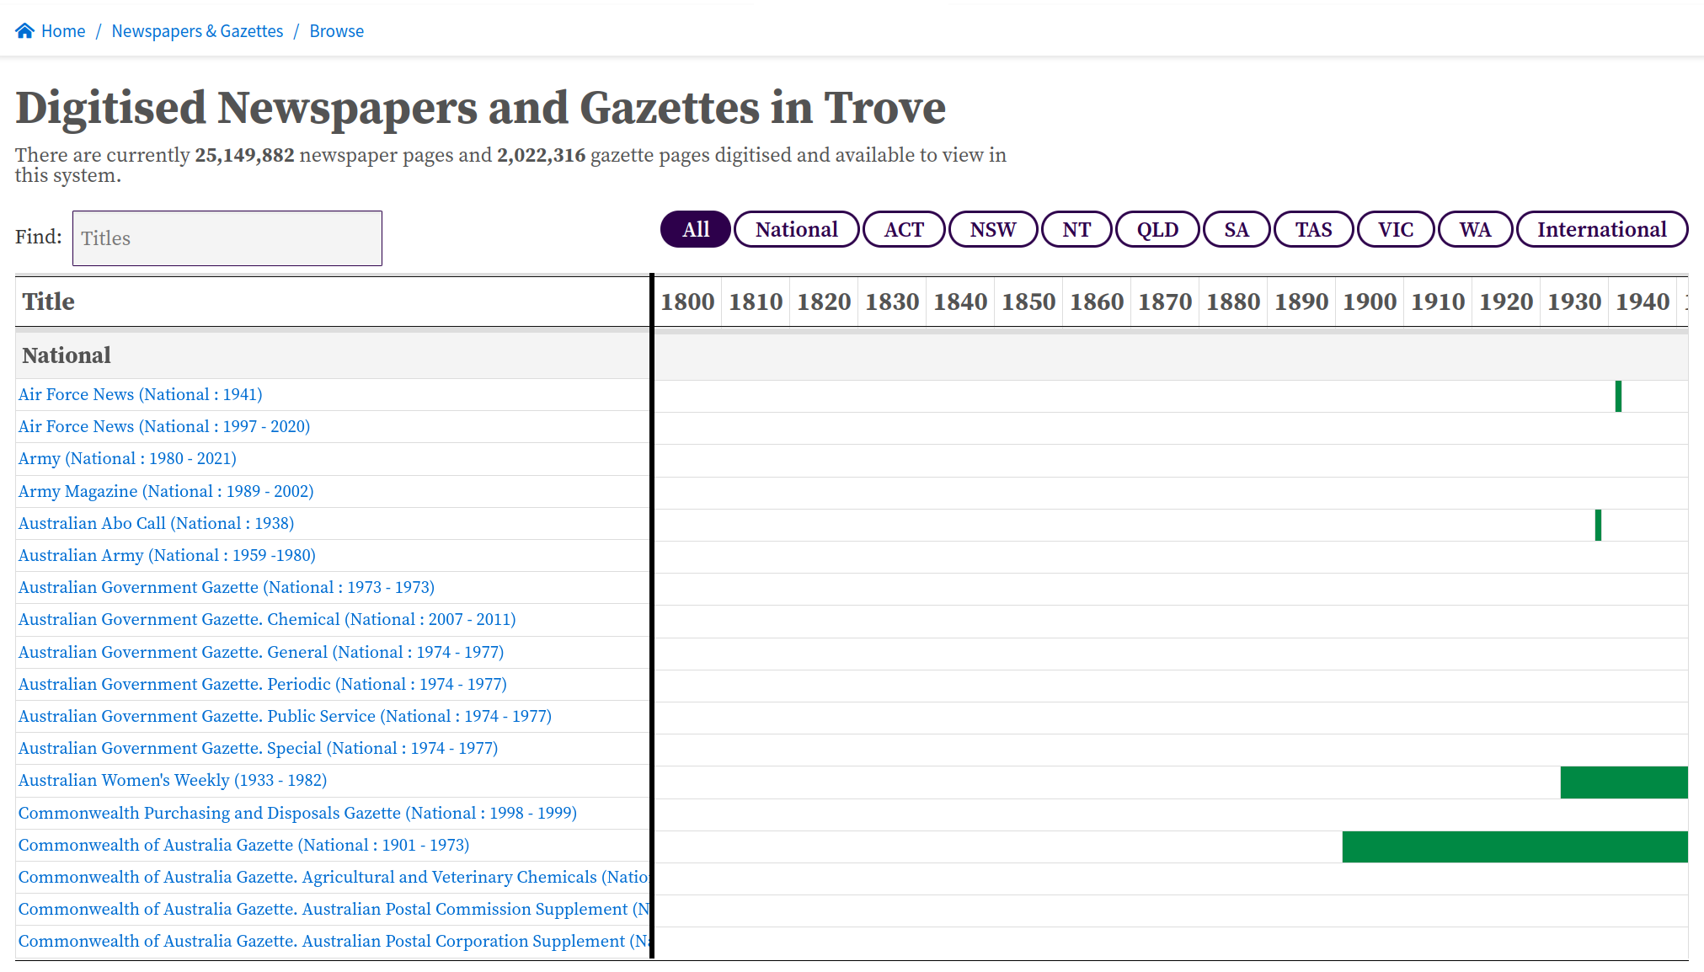
Task: Click the 1800 decade column header
Action: 687,302
